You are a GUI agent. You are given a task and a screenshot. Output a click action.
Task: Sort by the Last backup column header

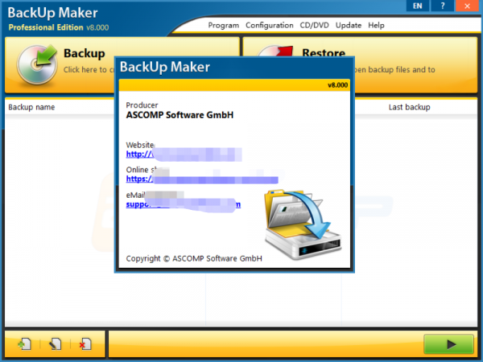click(x=409, y=107)
